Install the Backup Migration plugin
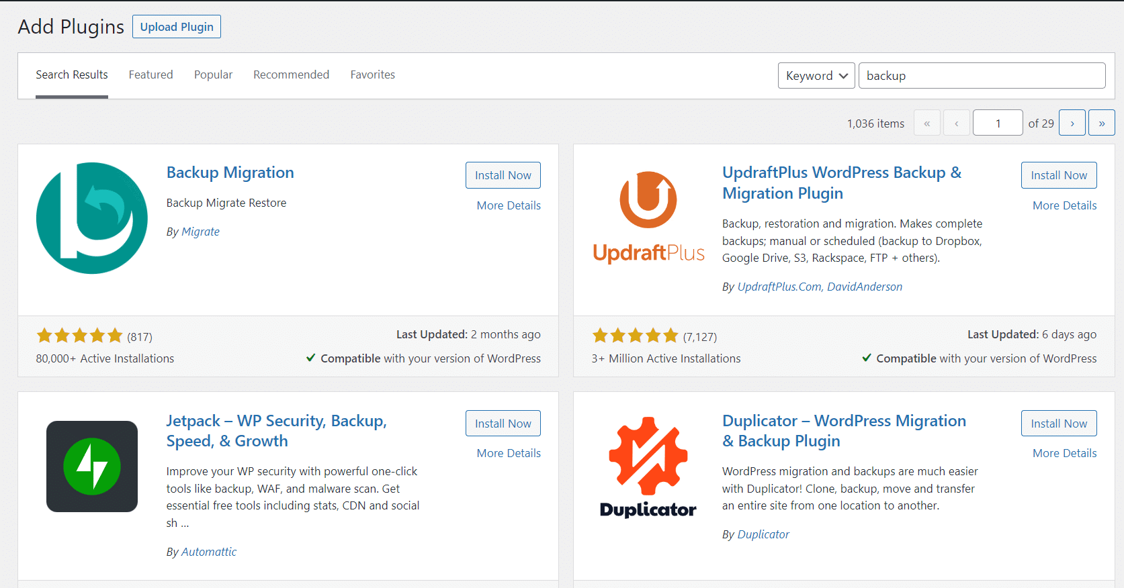This screenshot has height=588, width=1124. [503, 175]
